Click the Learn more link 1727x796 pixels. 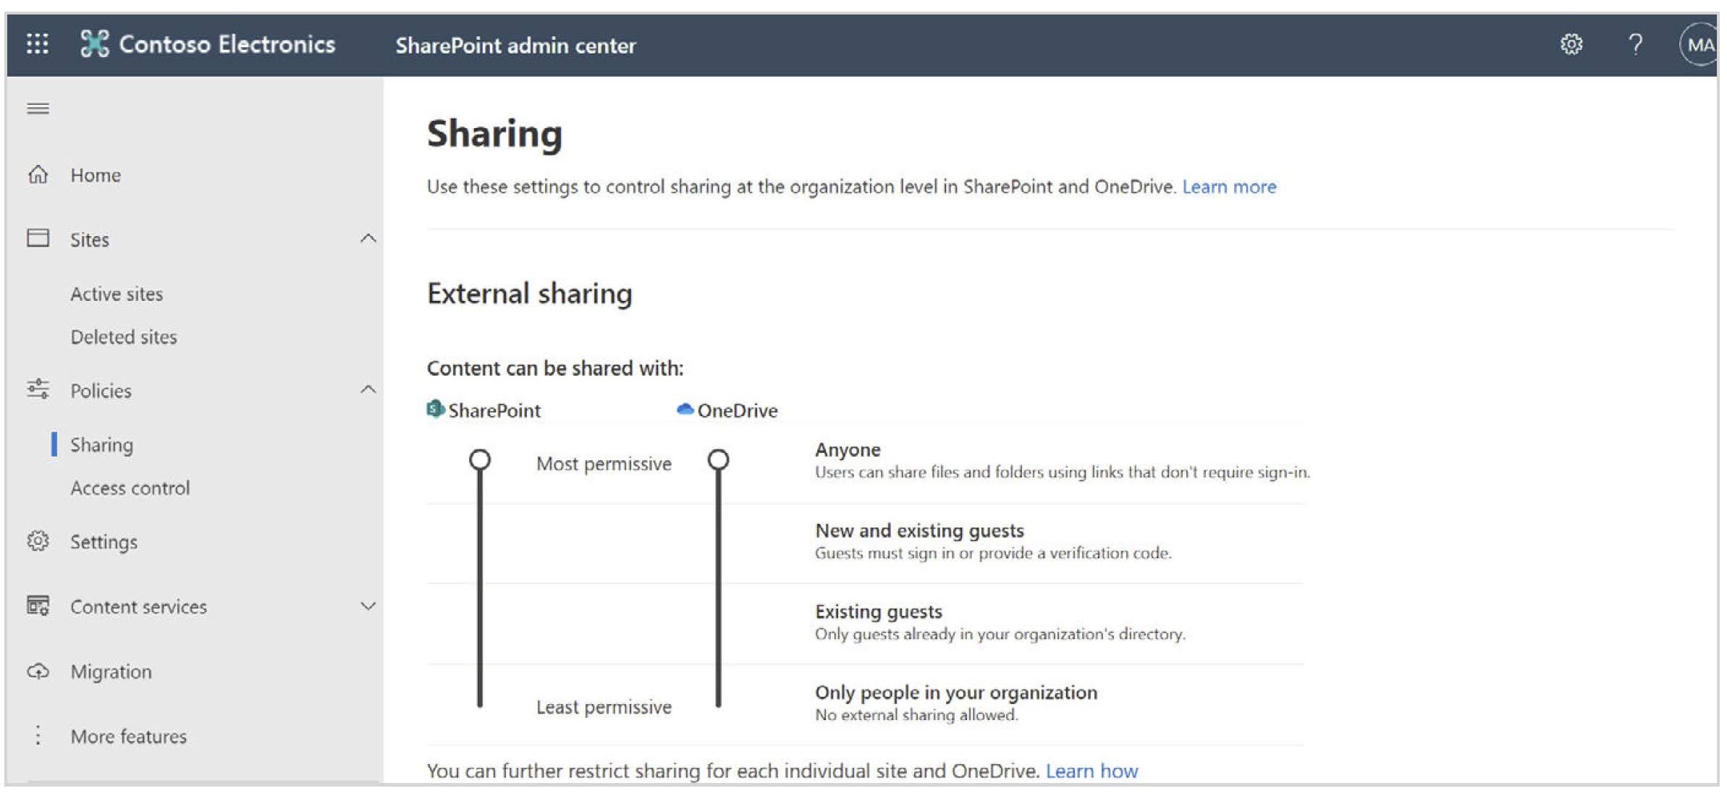coord(1229,187)
